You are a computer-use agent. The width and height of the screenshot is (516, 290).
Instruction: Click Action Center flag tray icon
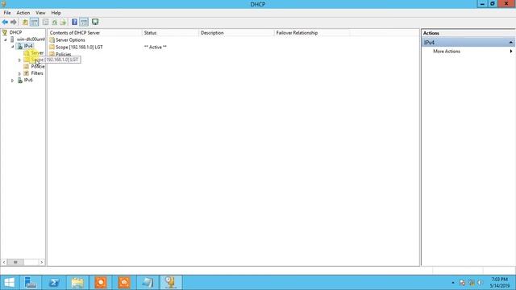(x=462, y=283)
